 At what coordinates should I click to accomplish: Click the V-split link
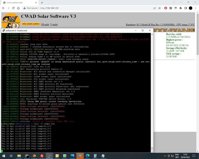click(x=54, y=25)
